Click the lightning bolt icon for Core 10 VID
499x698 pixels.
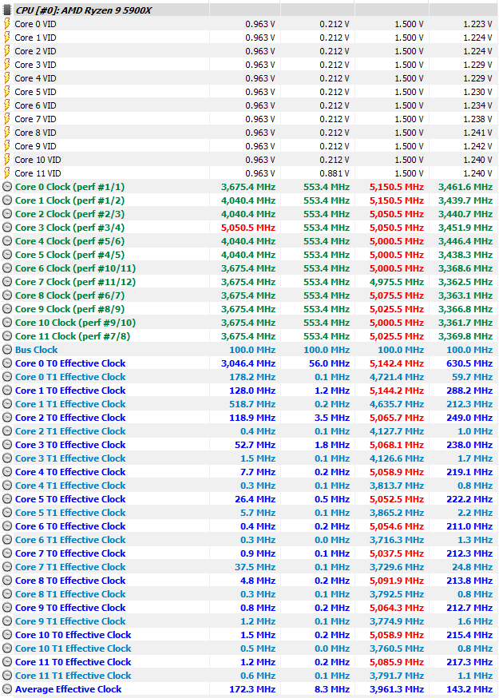click(x=6, y=160)
